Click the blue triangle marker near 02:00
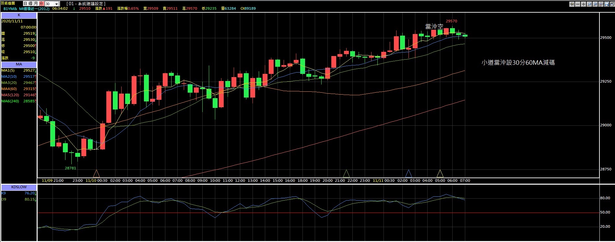615x242 pixels. pos(408,173)
